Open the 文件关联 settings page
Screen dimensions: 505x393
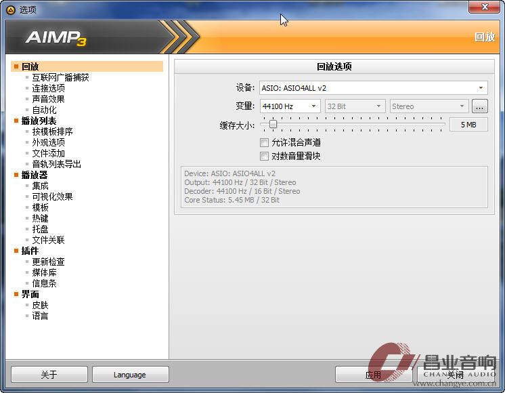point(48,240)
